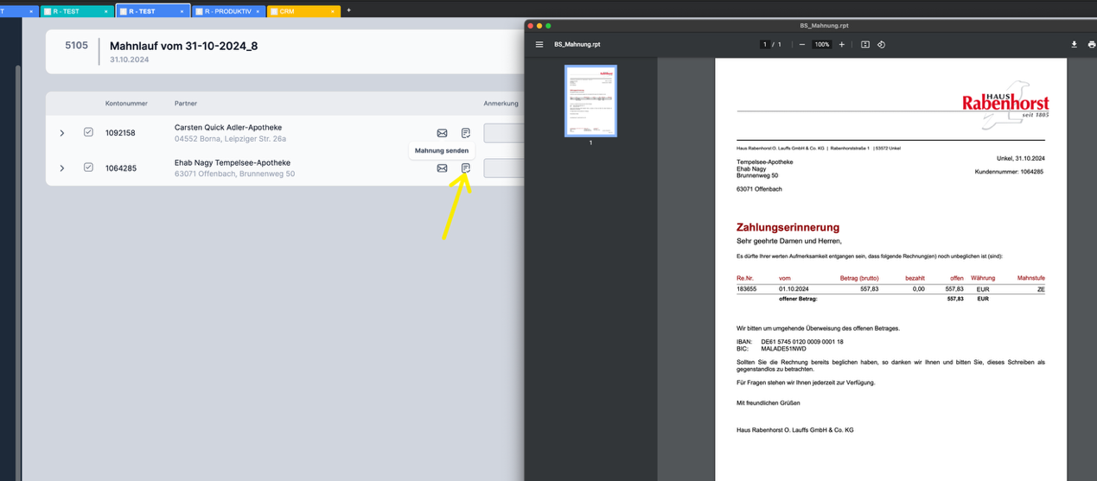Select the page 1 thumbnail in PDF sidebar
1097x481 pixels.
pos(590,101)
